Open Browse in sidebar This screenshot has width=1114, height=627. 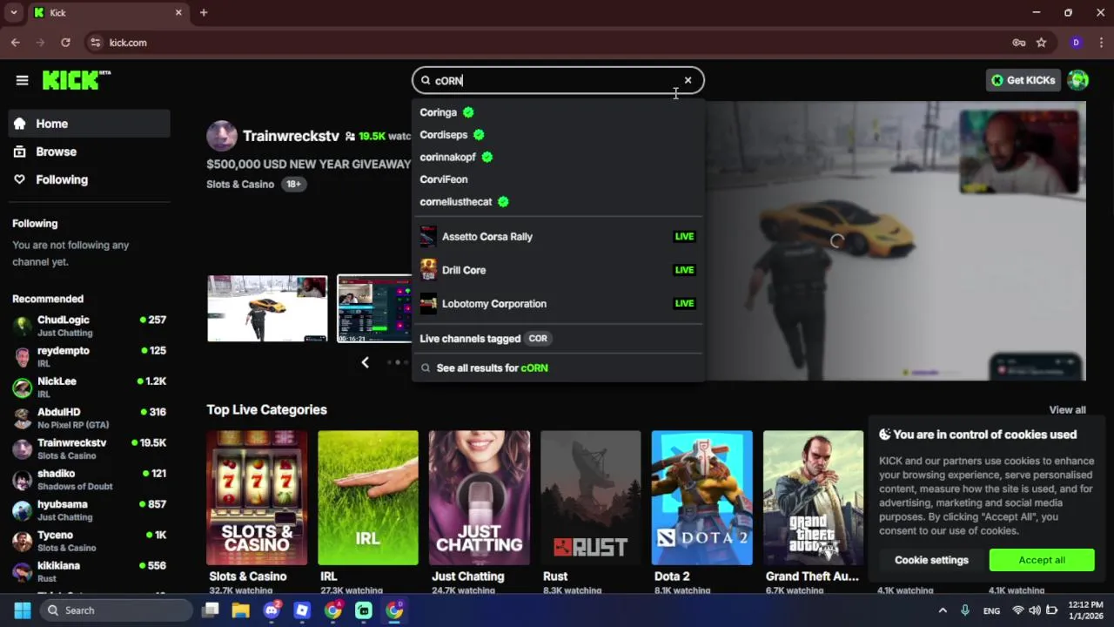[90, 152]
